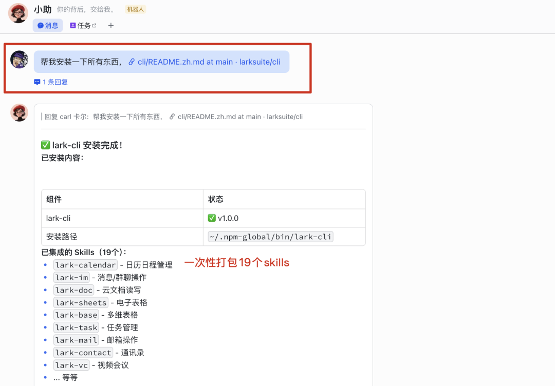Screen dimensions: 555x386
Task: Click the comment bubble icon beside 1条回复
Action: click(x=37, y=82)
